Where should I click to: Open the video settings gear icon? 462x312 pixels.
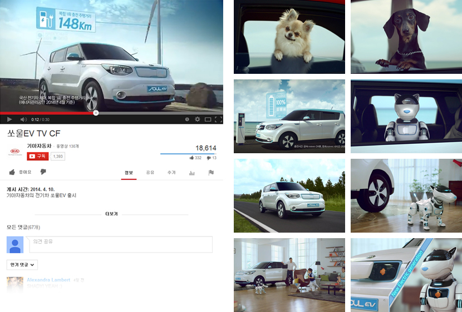(198, 119)
